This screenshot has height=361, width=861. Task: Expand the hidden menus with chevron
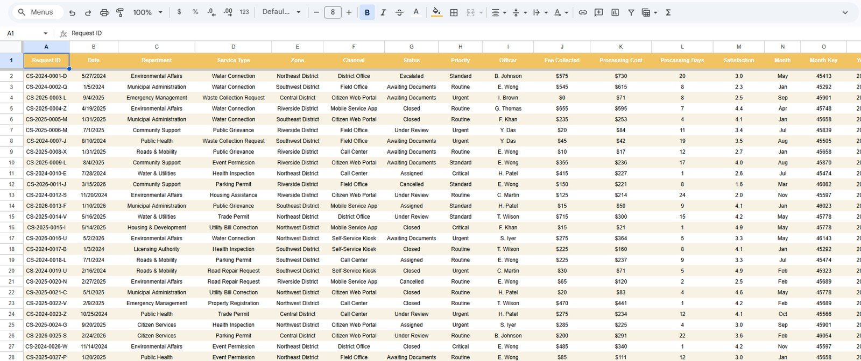click(845, 12)
